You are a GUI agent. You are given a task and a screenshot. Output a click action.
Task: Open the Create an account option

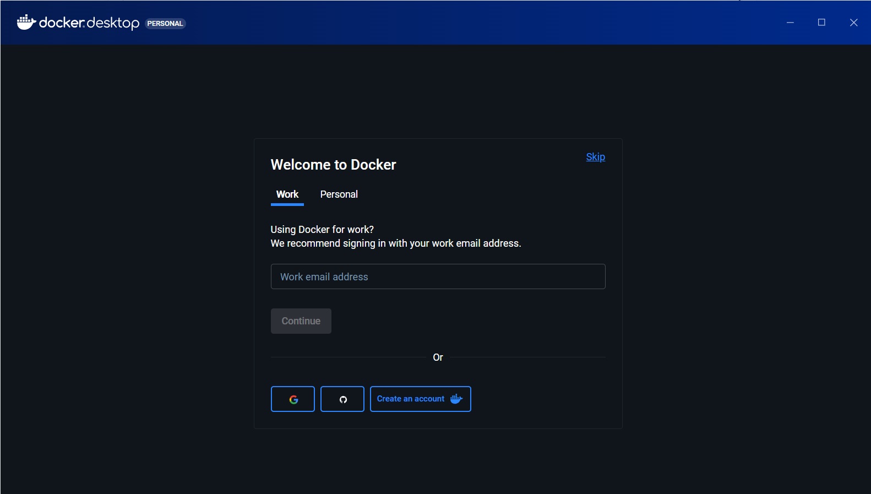click(411, 399)
